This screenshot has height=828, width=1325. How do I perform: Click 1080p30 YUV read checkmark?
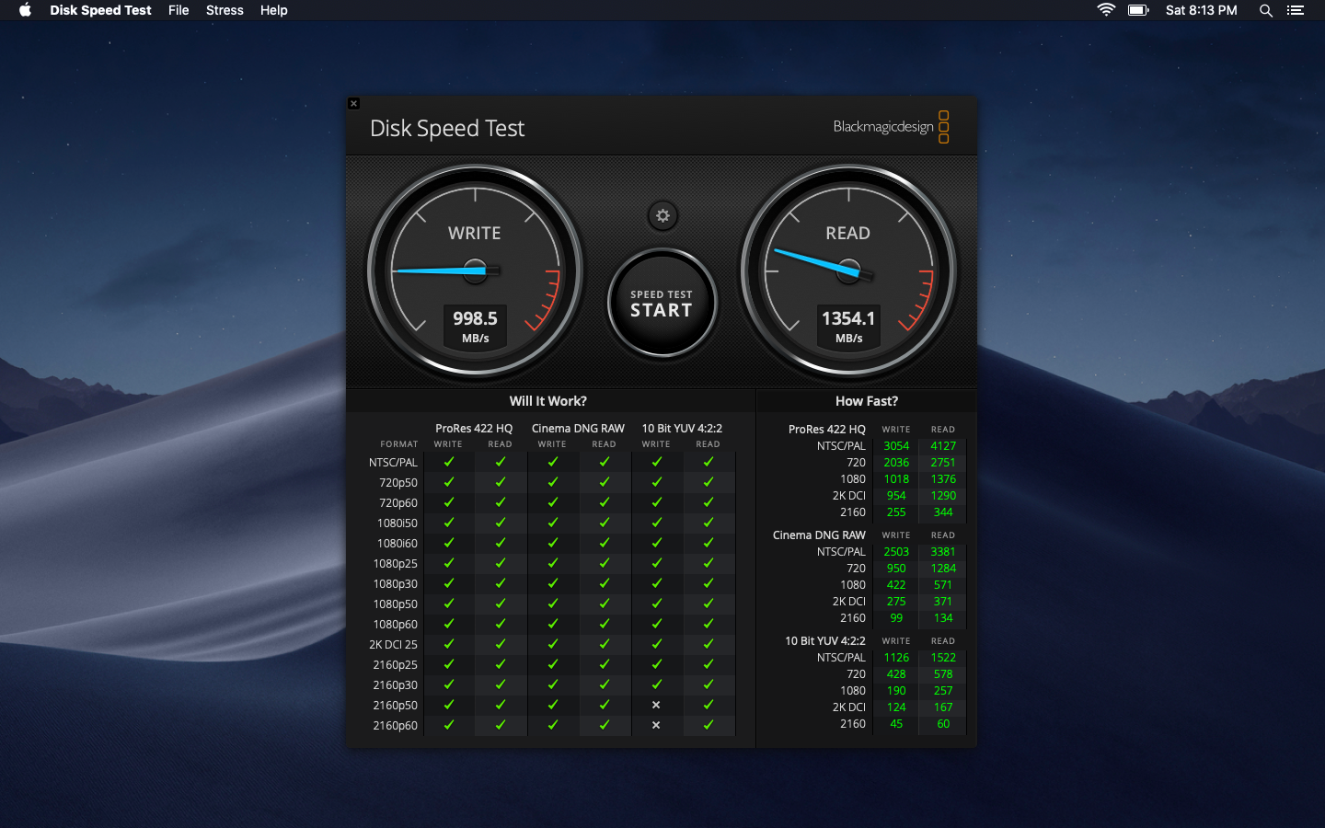coord(709,583)
